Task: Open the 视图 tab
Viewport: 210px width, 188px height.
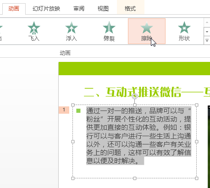Action: [103, 9]
